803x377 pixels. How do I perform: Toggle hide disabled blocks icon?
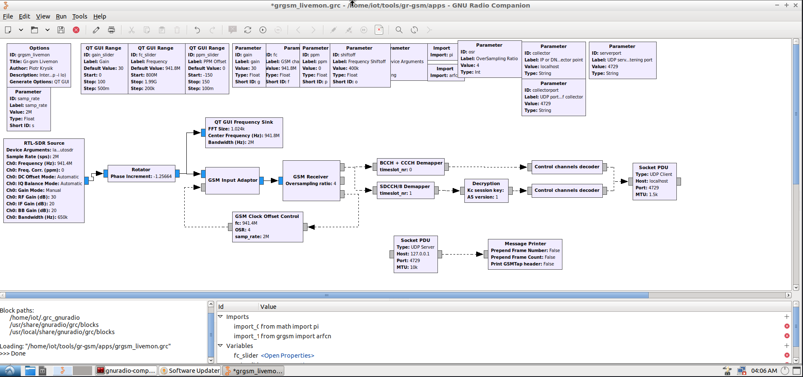379,30
